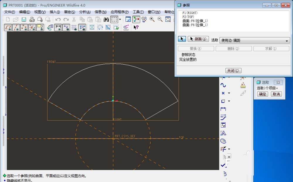The height and width of the screenshot is (182, 293).
Task: Open the 文件(F) menu
Action: point(10,12)
